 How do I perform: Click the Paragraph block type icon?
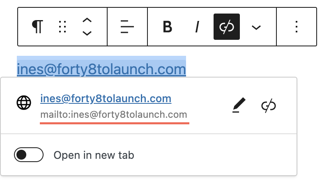point(37,27)
